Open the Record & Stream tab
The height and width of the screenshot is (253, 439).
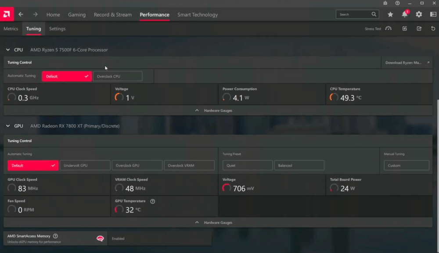click(112, 14)
